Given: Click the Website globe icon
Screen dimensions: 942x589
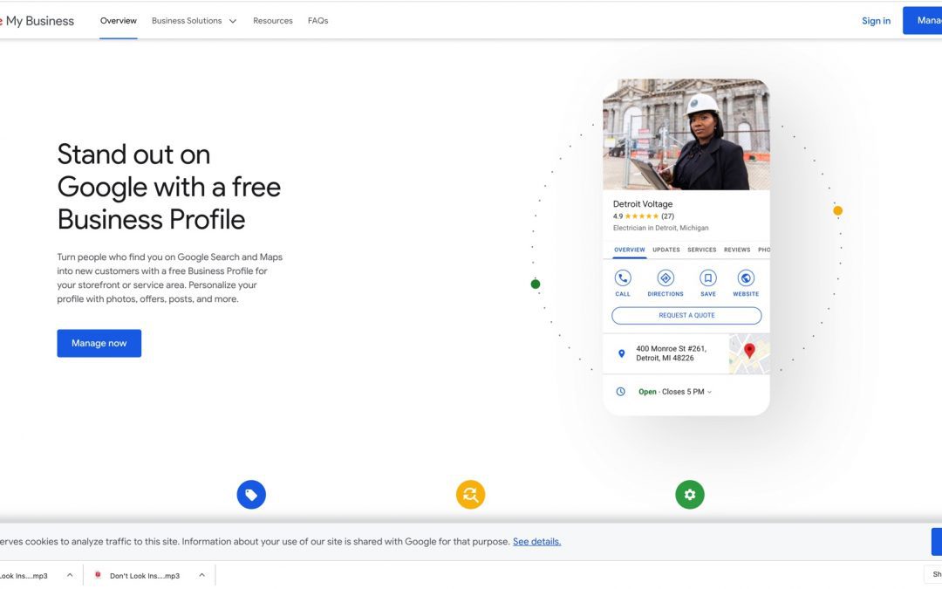Looking at the screenshot, I should [746, 277].
